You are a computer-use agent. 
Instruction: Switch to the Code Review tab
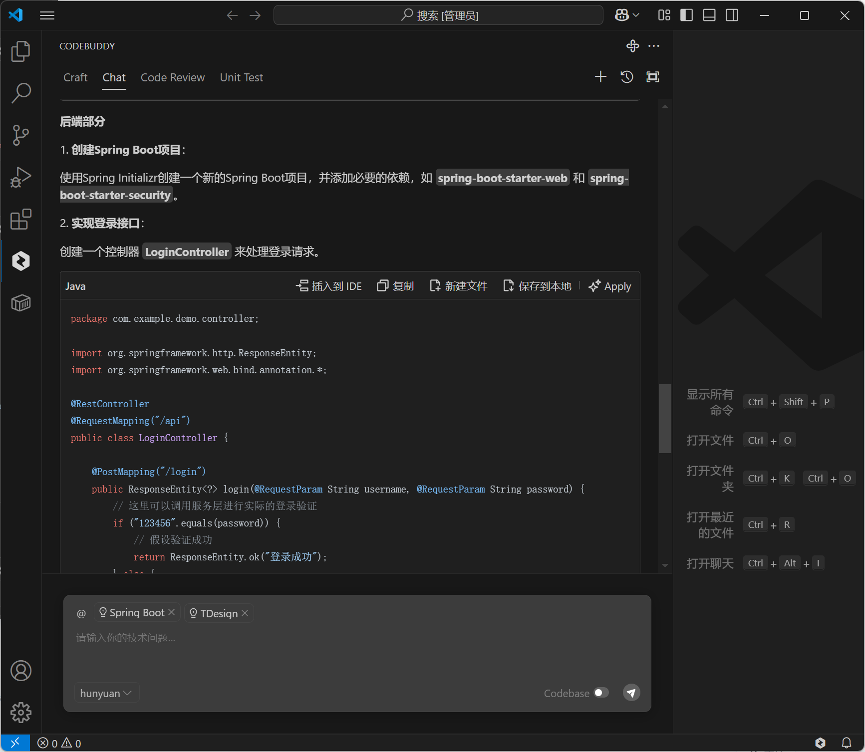(173, 78)
